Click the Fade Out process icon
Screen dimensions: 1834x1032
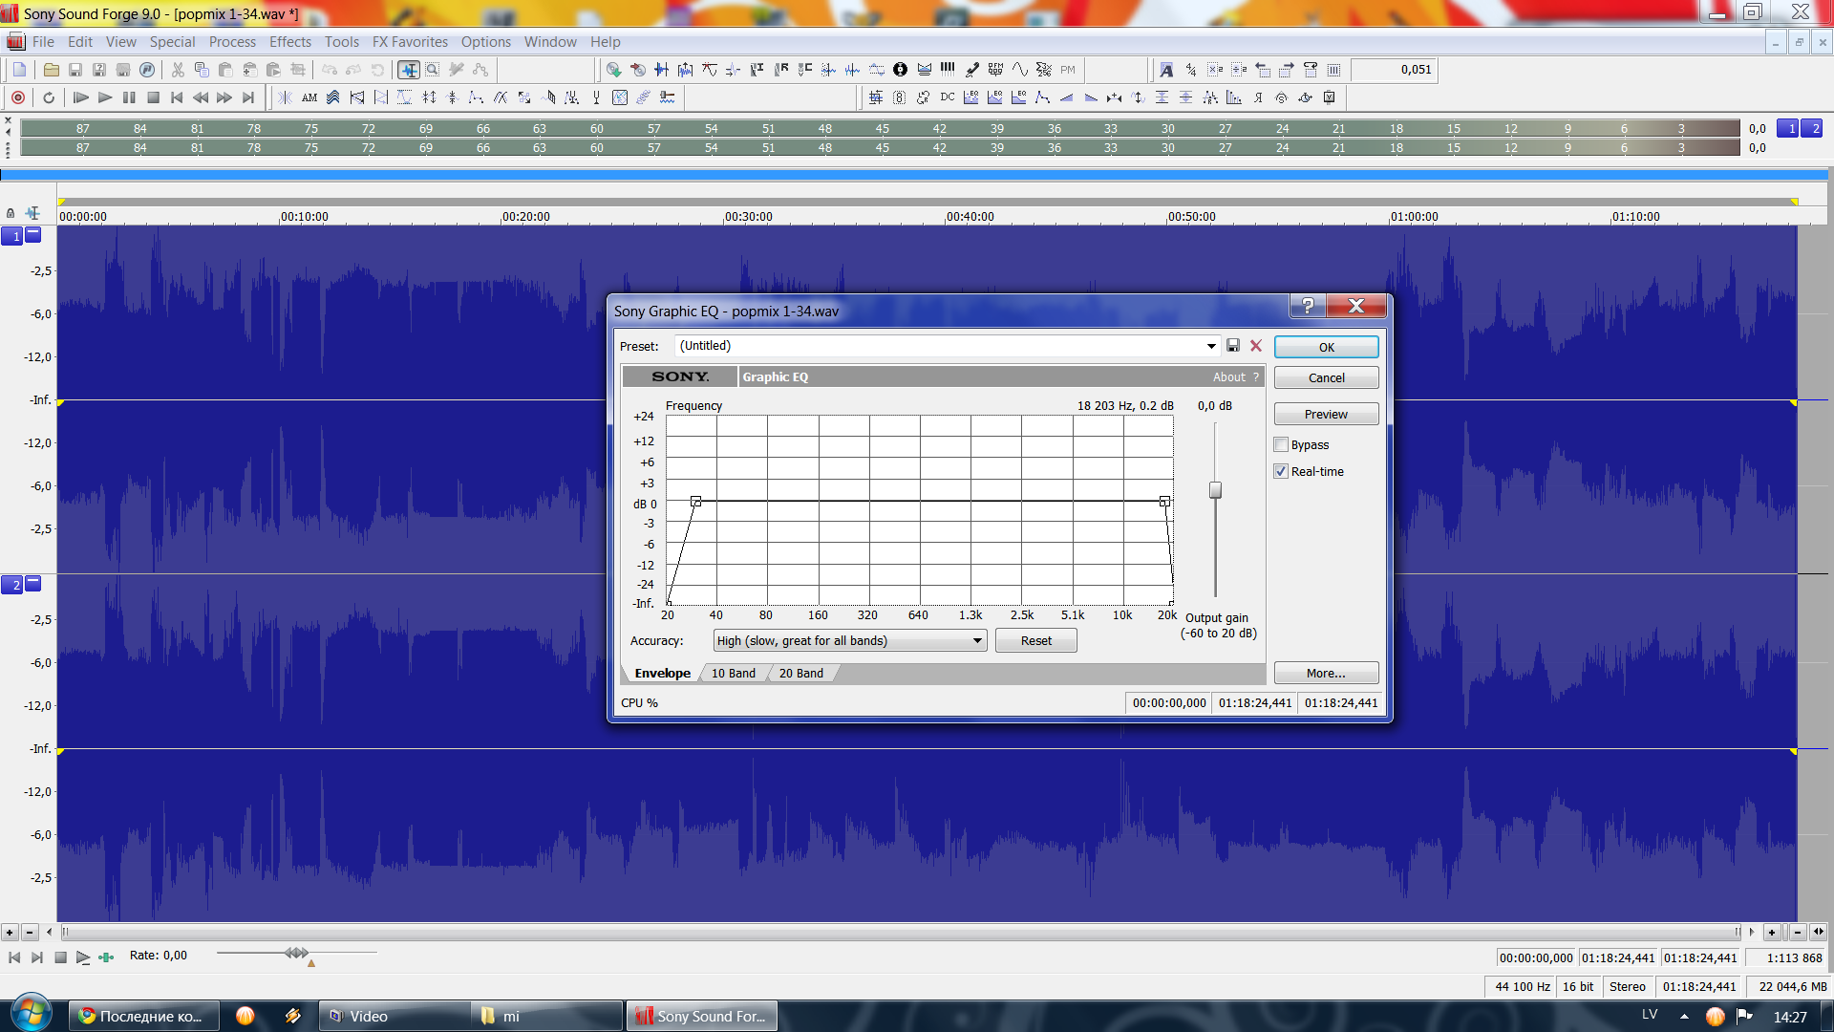pos(1091,97)
